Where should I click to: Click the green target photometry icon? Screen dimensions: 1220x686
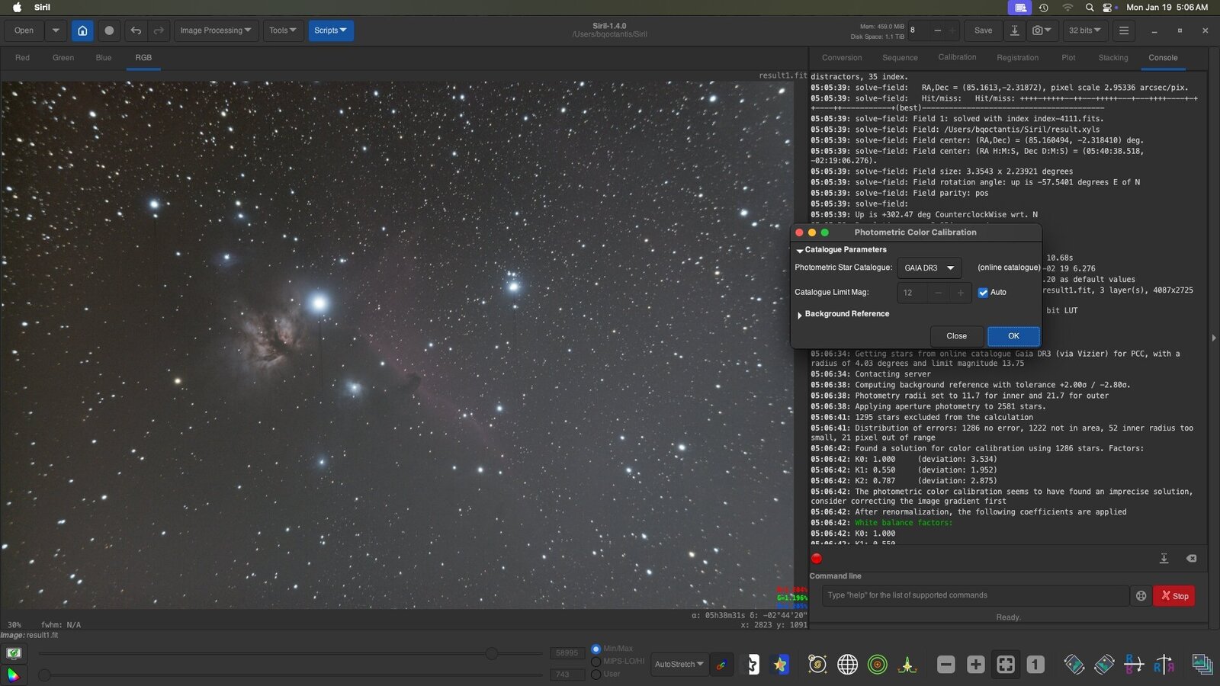tap(878, 665)
